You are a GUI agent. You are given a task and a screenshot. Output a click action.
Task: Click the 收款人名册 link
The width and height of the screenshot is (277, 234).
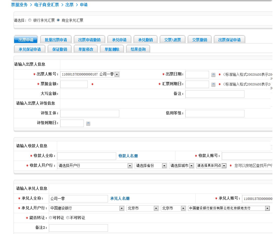128,156
